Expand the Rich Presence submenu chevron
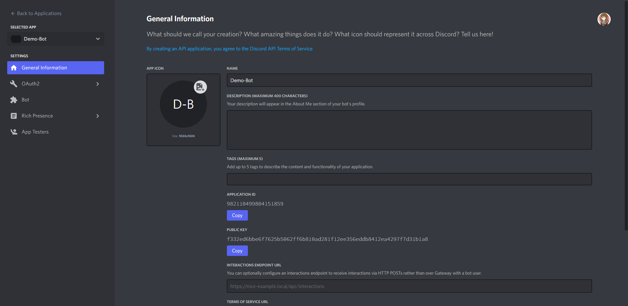Viewport: 628px width, 306px height. pos(98,116)
